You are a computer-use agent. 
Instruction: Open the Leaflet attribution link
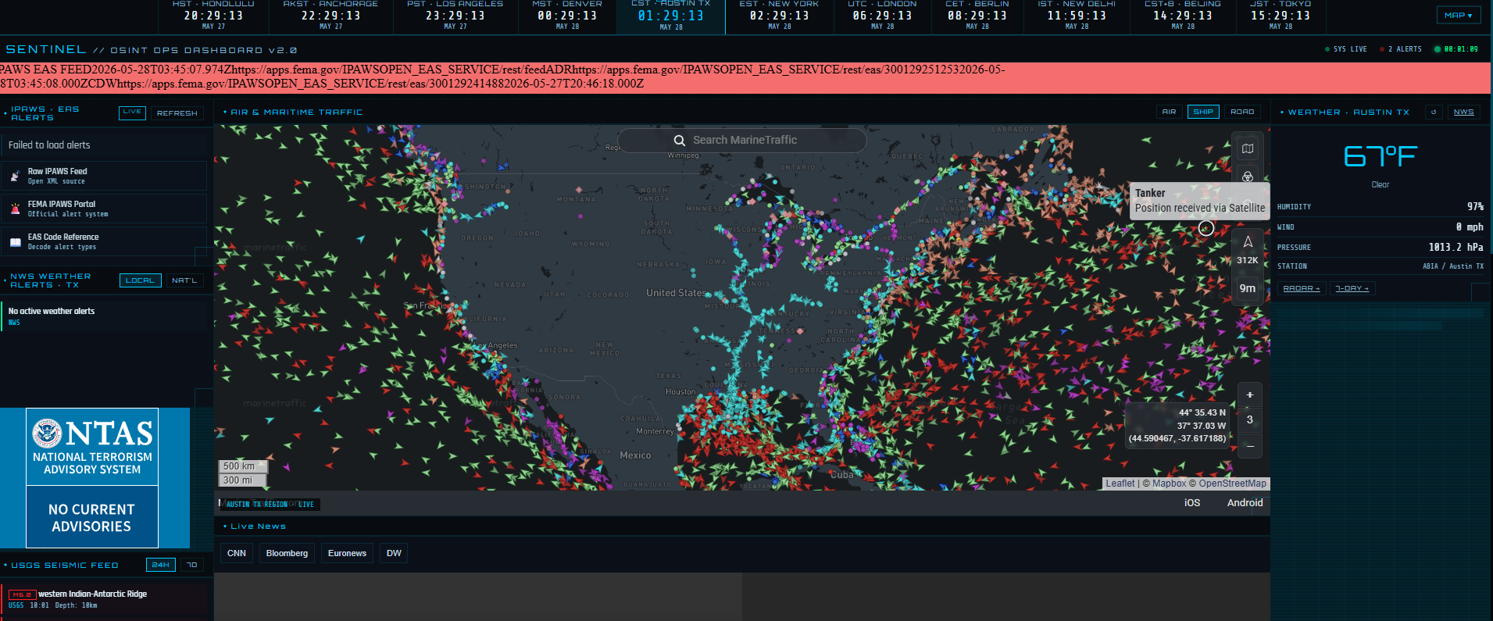coord(1120,484)
